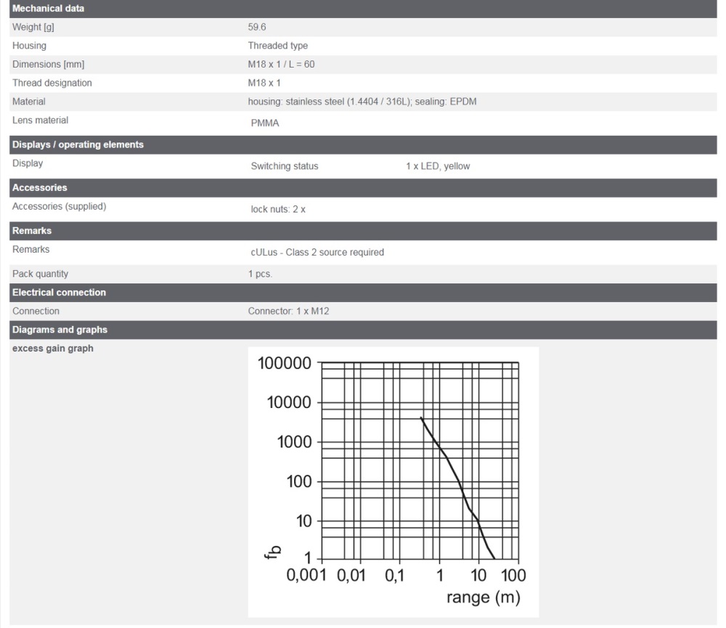Click the Displays / operating elements header
This screenshot has height=628, width=726.
78,144
